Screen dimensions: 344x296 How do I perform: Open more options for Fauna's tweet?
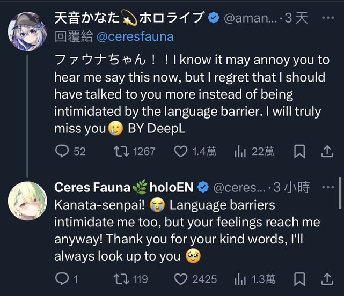pyautogui.click(x=327, y=187)
